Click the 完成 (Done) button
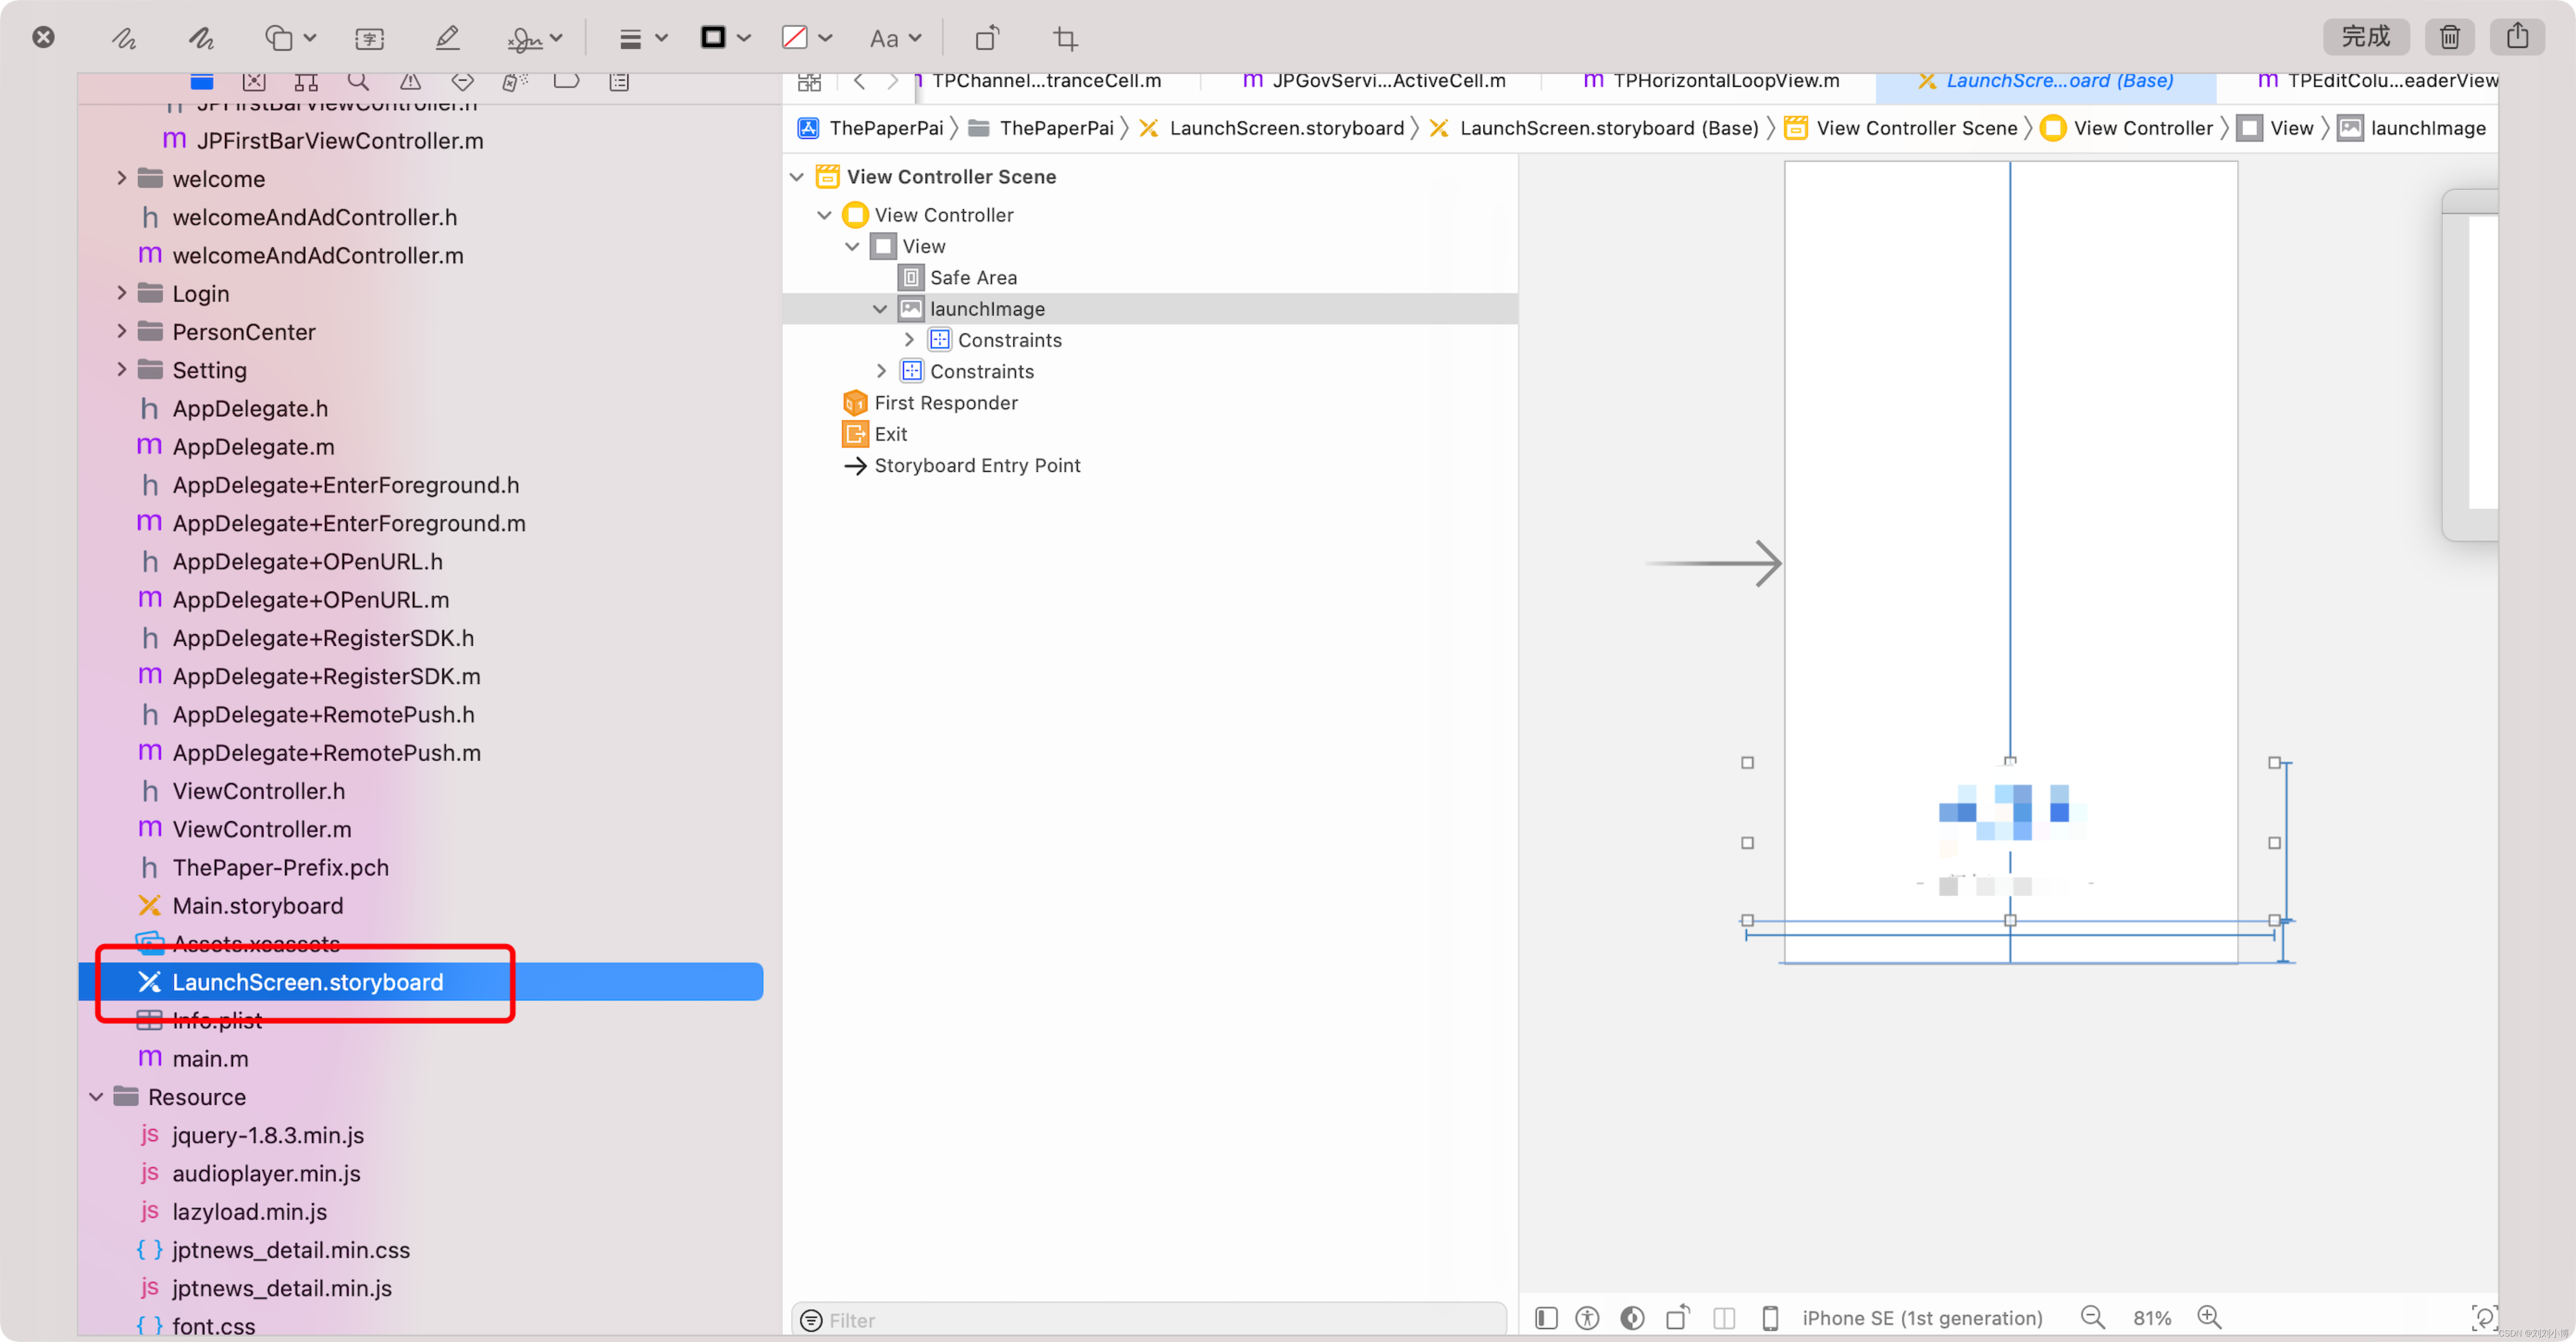 pyautogui.click(x=2365, y=37)
